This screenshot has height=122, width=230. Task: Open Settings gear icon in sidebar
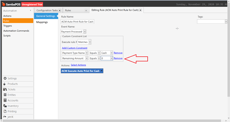(5, 78)
